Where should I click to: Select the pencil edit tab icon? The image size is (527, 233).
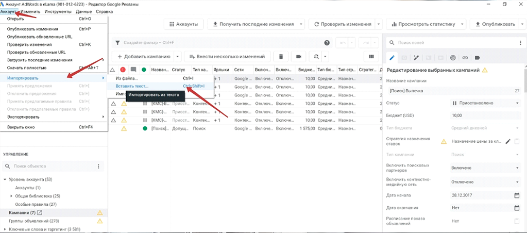click(x=392, y=58)
